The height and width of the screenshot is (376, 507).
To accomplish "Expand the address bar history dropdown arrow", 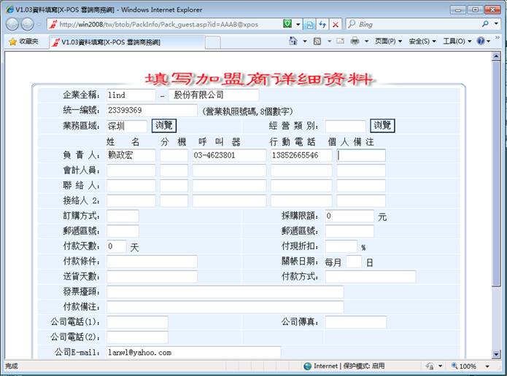I will [298, 24].
